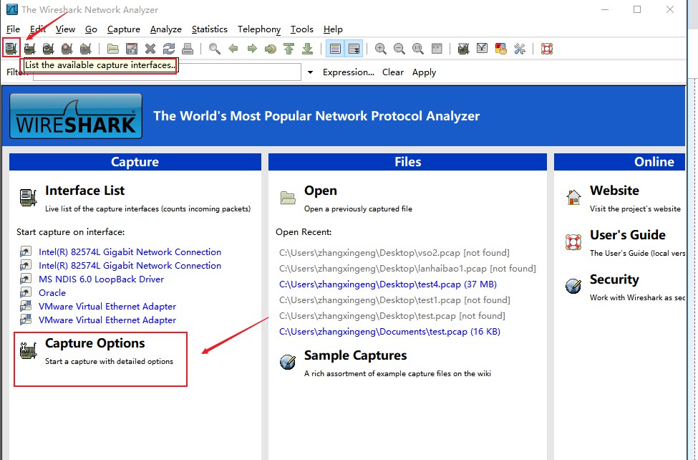Go back in packet history arrow
698x460 pixels.
tap(233, 48)
